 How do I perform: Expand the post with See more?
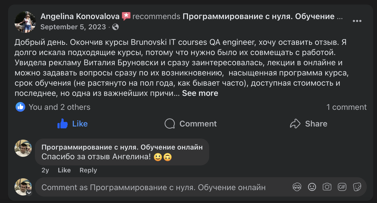200,93
